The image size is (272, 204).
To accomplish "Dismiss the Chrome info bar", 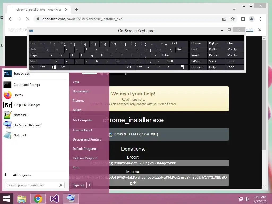I will (260, 30).
